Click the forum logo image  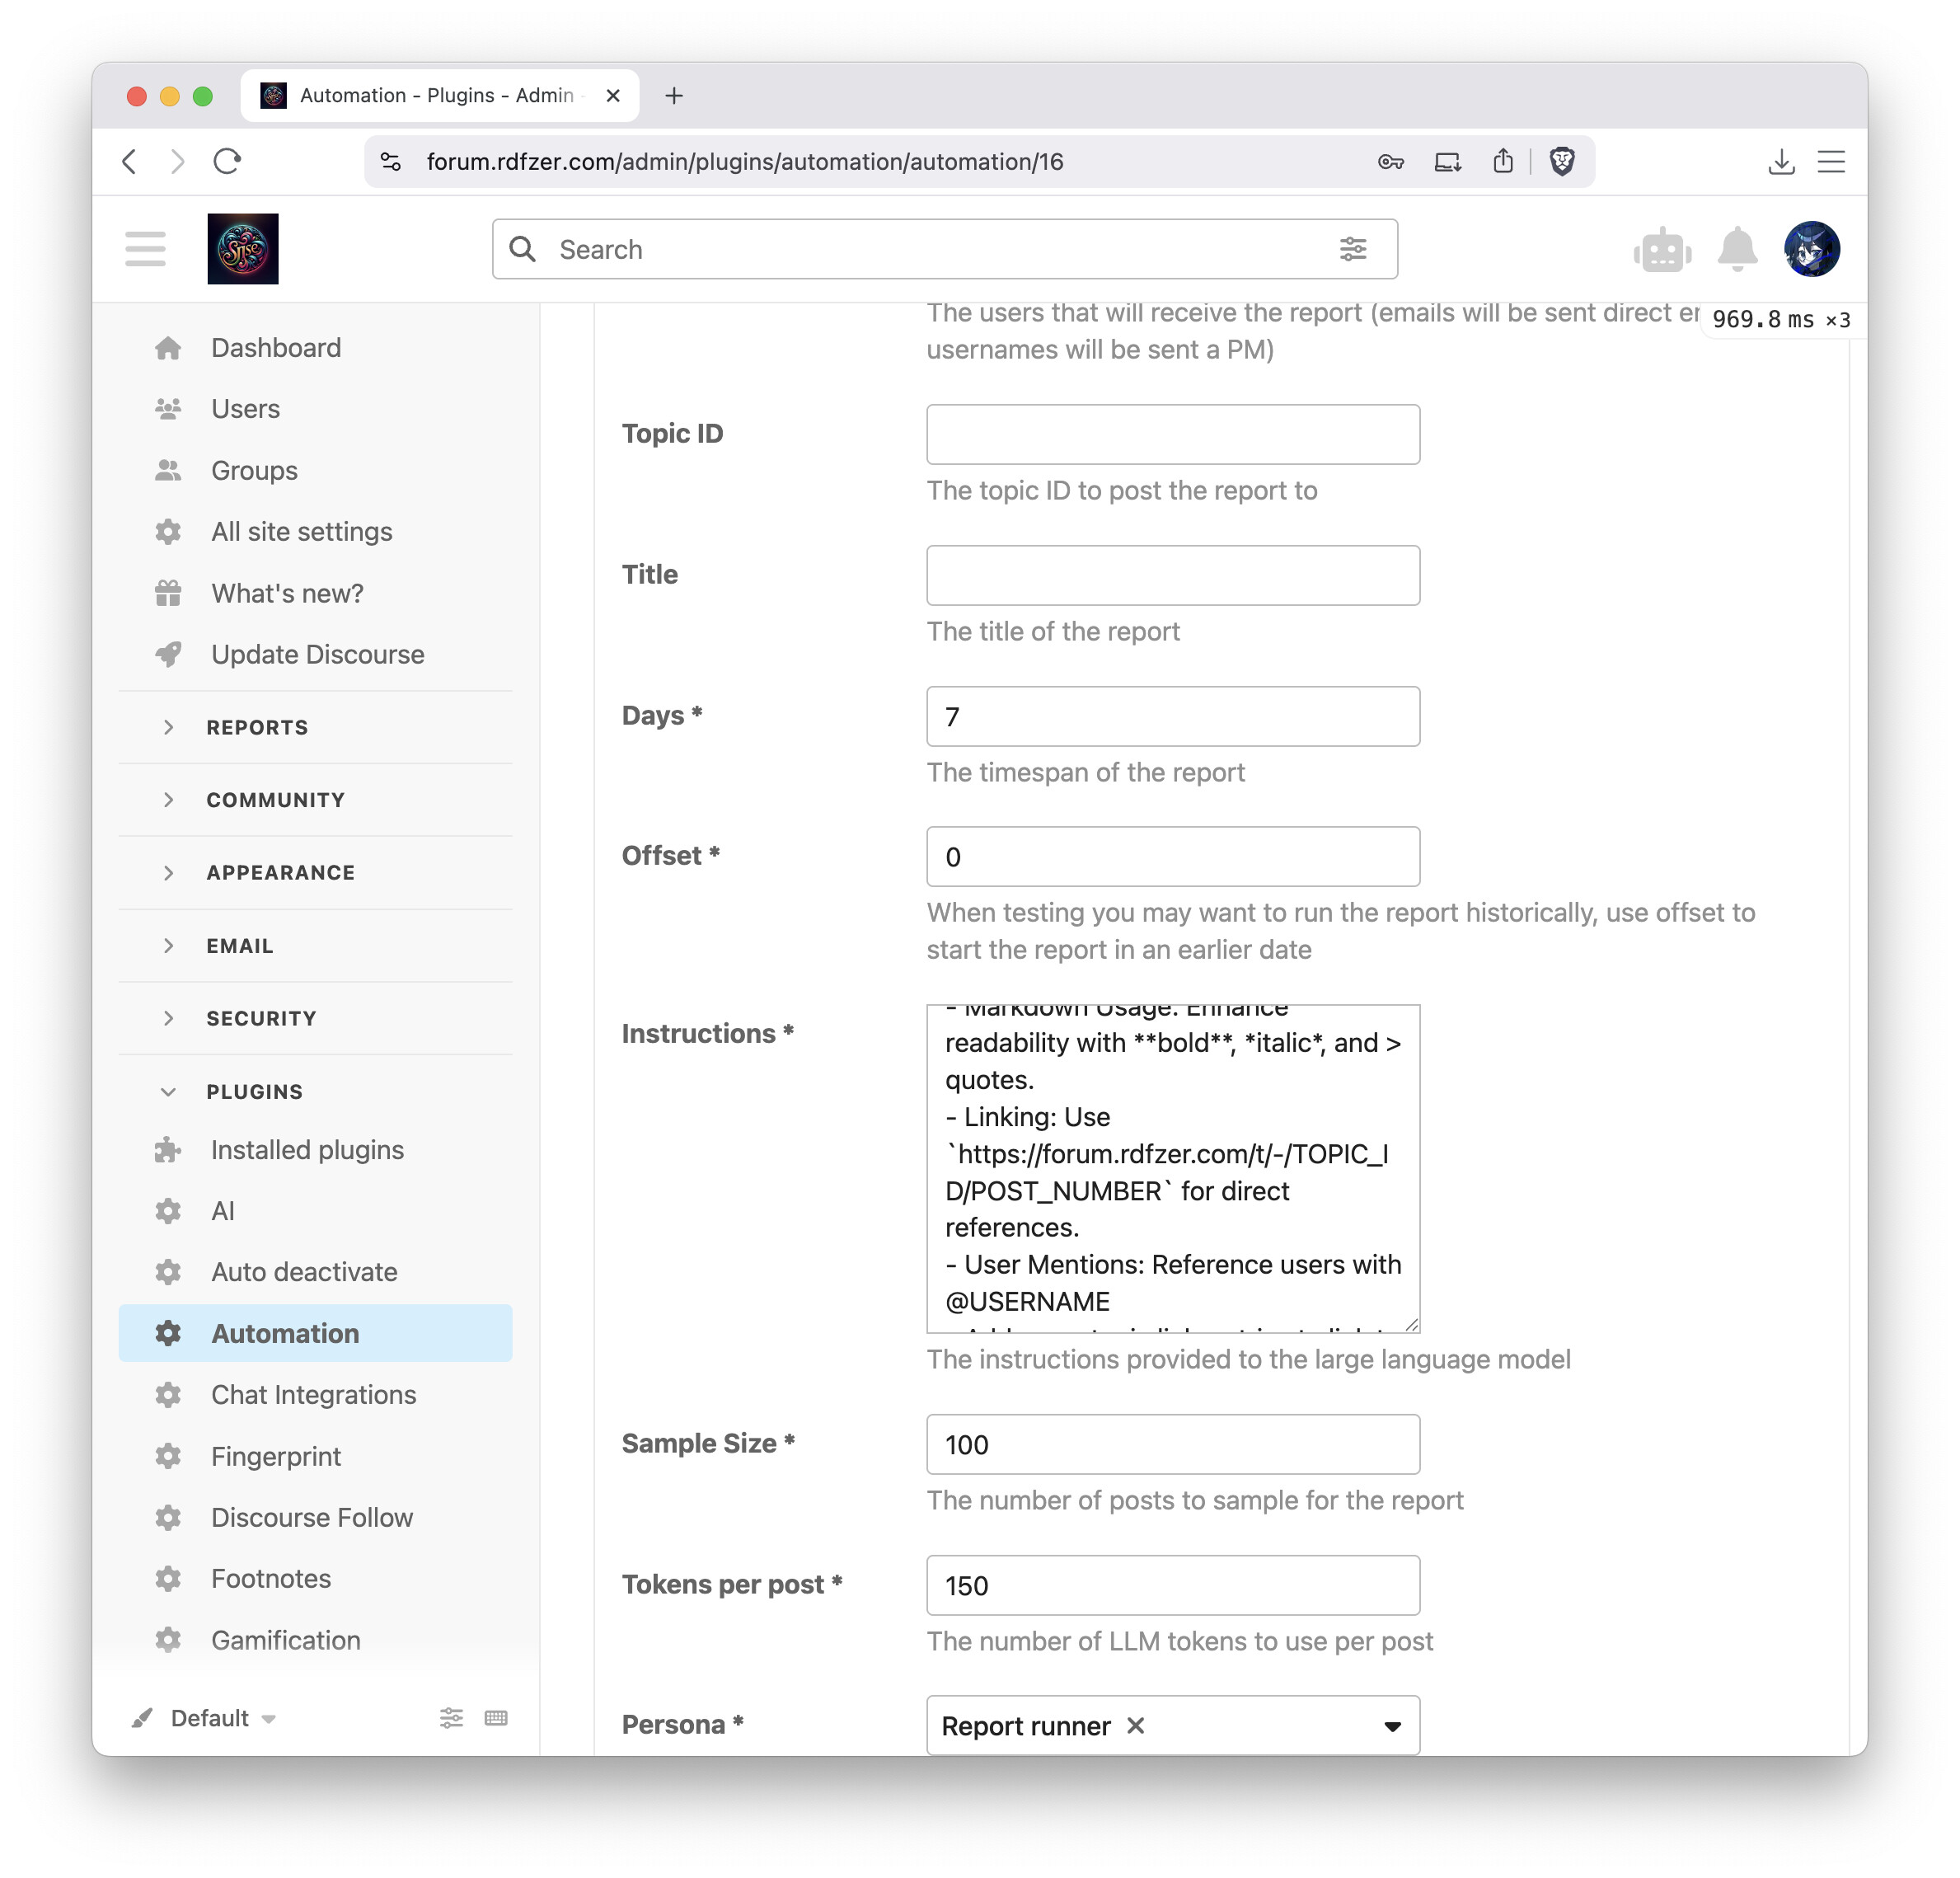point(243,249)
